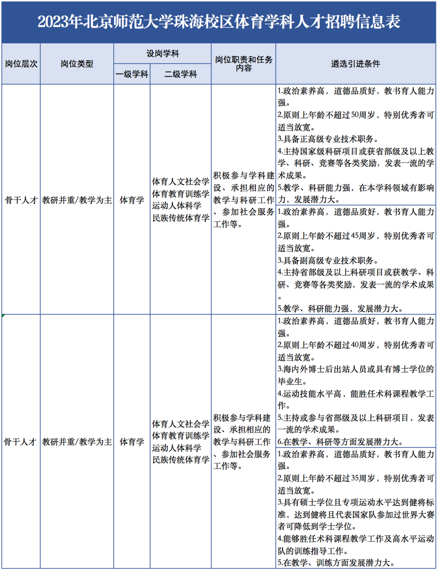Click the line 2.原则上年龄不超过50周岁
This screenshot has width=438, height=571.
(x=356, y=115)
